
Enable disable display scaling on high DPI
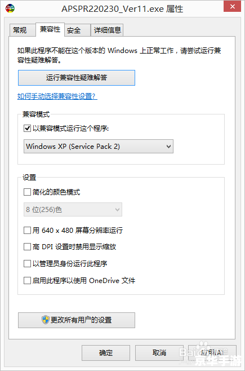(x=27, y=247)
